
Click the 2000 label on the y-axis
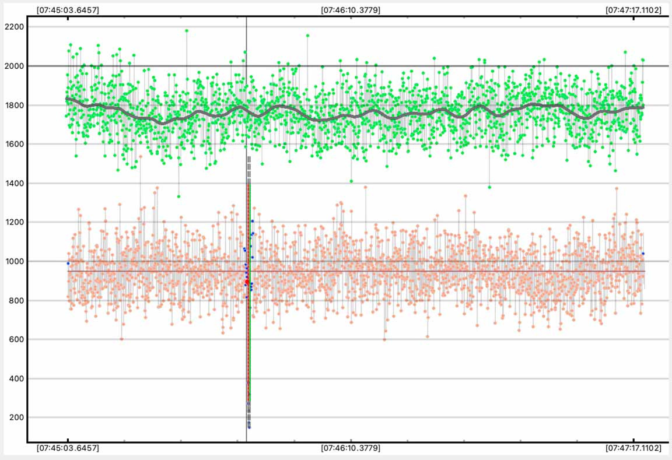click(13, 66)
